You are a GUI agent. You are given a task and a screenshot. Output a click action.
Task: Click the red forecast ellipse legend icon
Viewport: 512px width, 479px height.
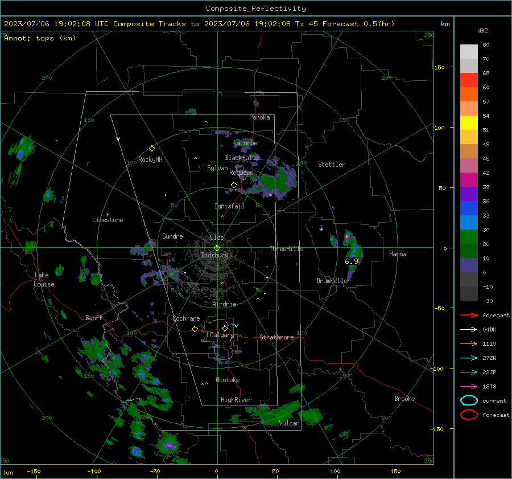(x=469, y=415)
